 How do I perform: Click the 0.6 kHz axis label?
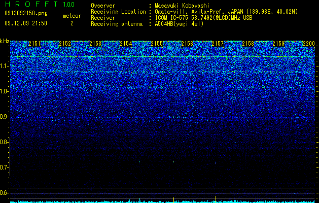coord(4,193)
